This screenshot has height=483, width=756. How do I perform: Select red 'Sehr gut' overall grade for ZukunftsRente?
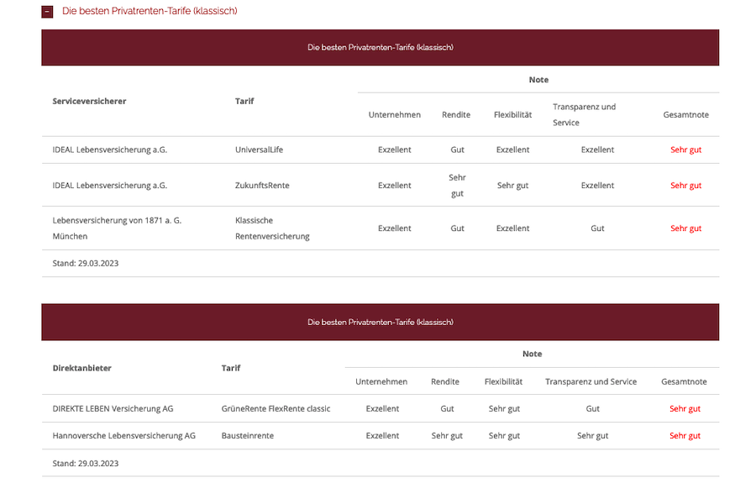pos(685,186)
